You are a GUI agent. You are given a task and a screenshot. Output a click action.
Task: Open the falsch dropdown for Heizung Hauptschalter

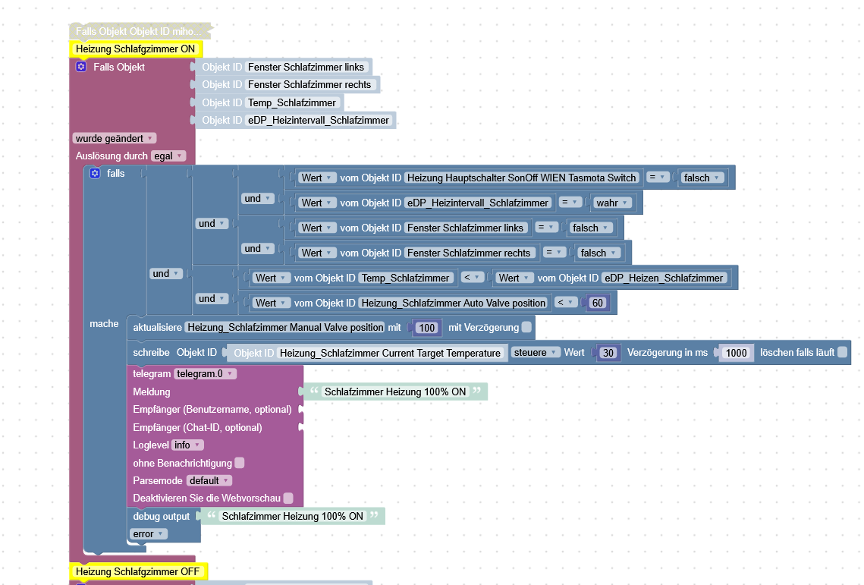(x=702, y=178)
